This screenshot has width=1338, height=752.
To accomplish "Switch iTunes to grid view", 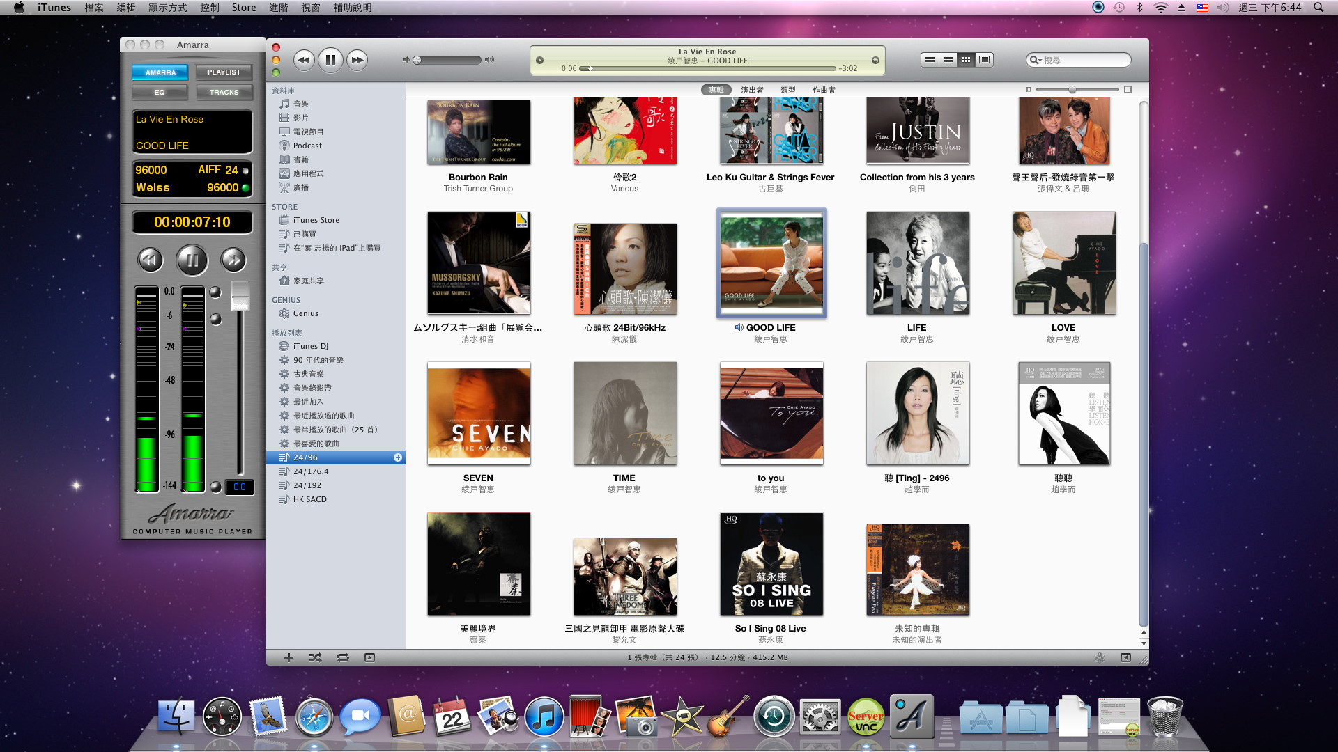I will click(x=966, y=60).
